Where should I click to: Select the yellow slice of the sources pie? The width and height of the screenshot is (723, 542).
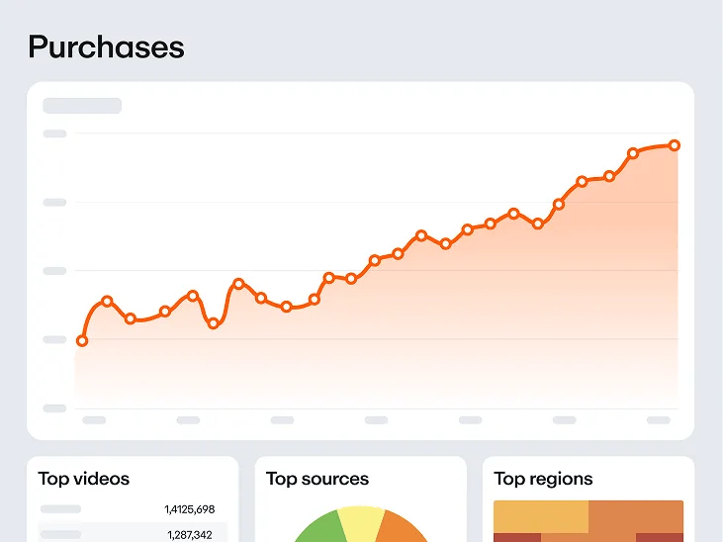click(x=361, y=521)
